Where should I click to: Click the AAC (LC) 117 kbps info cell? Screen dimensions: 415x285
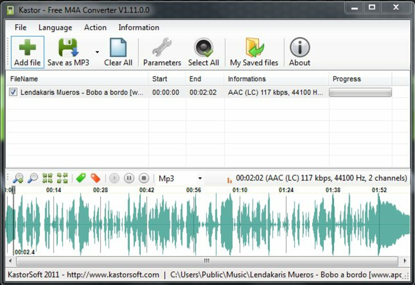[276, 92]
